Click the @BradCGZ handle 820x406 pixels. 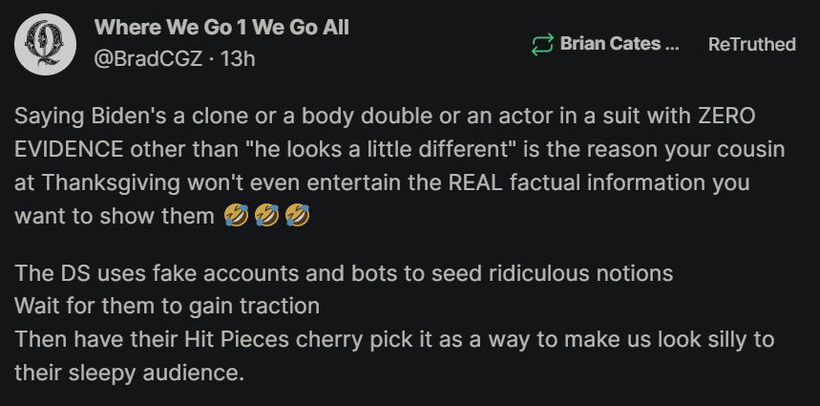148,58
